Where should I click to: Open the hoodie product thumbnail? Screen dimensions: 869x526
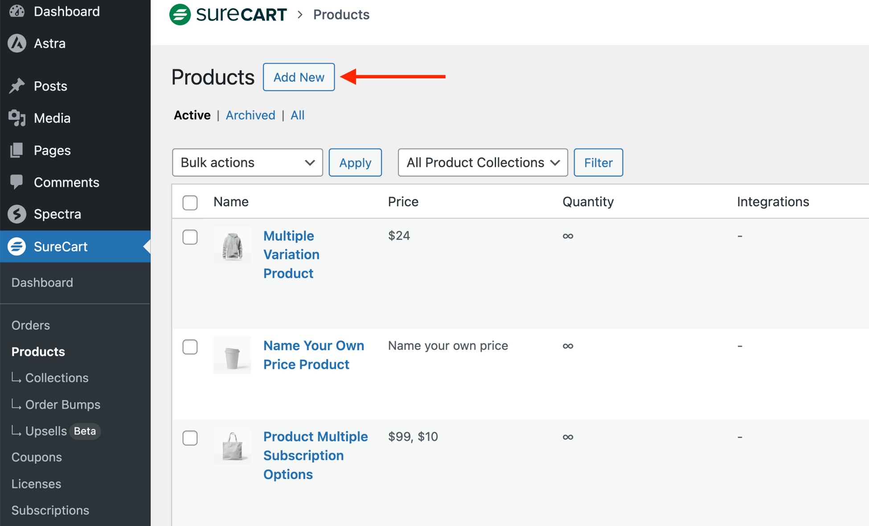coord(232,246)
